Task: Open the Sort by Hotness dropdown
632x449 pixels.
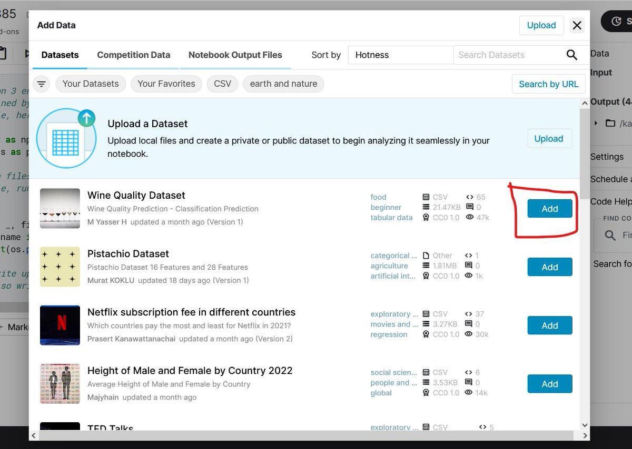Action: (x=400, y=55)
